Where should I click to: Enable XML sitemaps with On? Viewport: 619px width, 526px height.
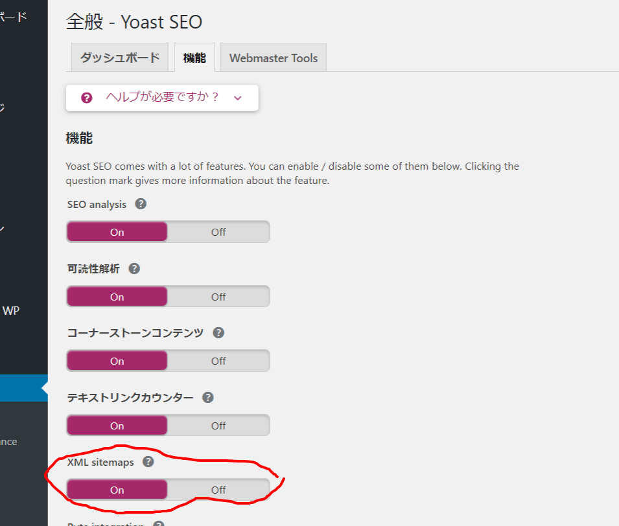[x=117, y=490]
